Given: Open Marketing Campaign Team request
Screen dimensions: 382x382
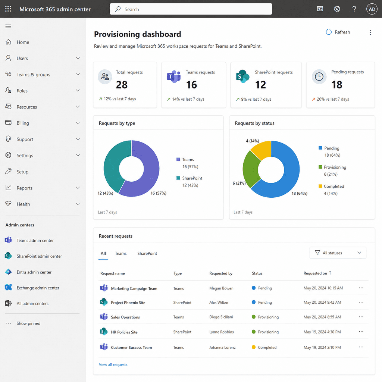Looking at the screenshot, I should pos(134,288).
